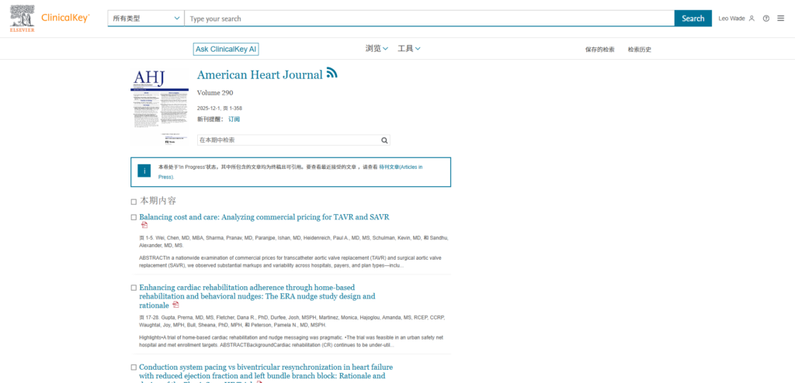Viewport: 795px width, 383px height.
Task: Open PDF icon under Balancing cost and care
Action: (x=144, y=225)
